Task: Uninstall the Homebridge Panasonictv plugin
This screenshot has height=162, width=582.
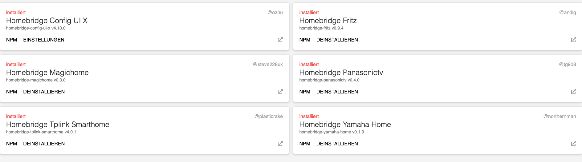Action: [337, 92]
